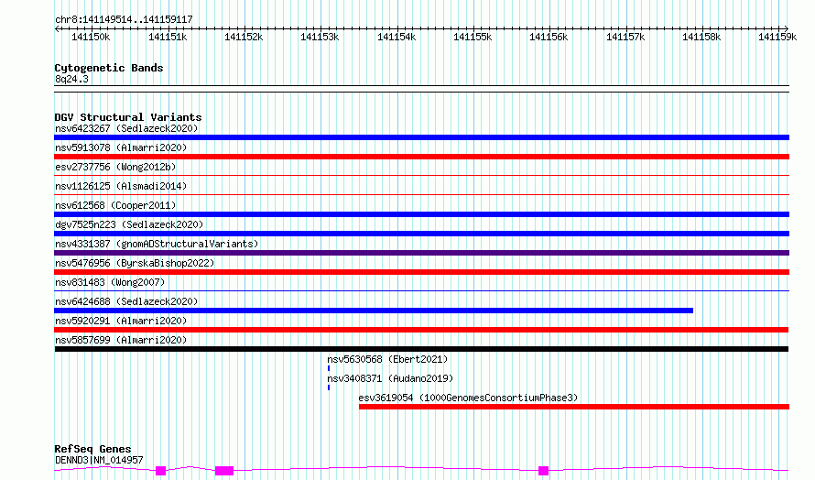Click the 141159k ruler tick label
The height and width of the screenshot is (480, 815).
(x=777, y=37)
